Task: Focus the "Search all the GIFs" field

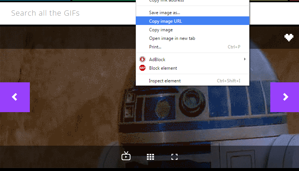Action: pyautogui.click(x=67, y=13)
